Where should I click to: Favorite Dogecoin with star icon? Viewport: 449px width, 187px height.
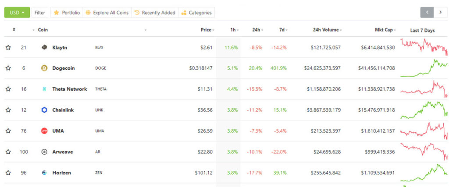click(x=8, y=68)
